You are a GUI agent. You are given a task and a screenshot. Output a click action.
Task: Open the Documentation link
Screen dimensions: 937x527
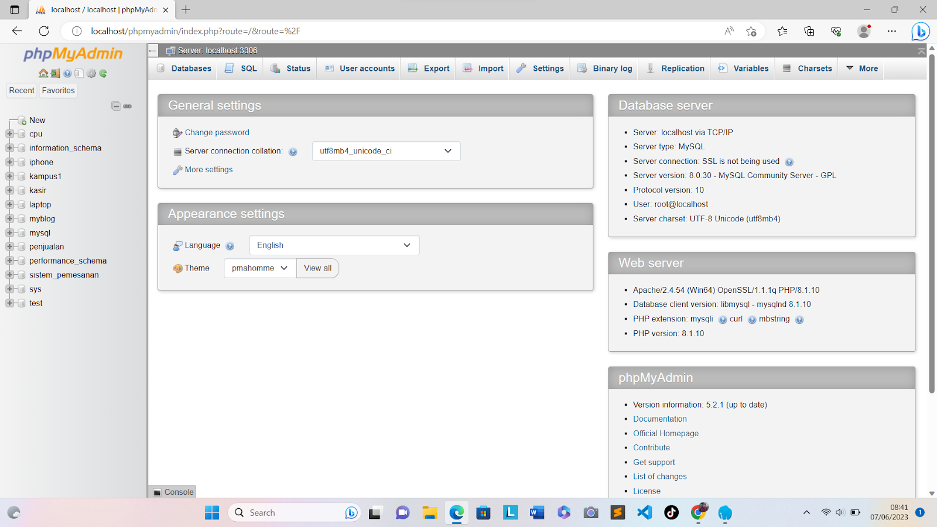[x=660, y=419]
